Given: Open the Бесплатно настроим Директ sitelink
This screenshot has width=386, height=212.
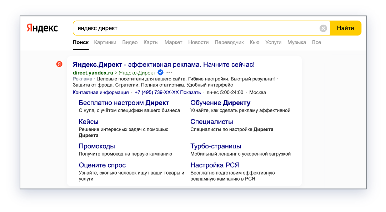Looking at the screenshot, I should tap(124, 103).
